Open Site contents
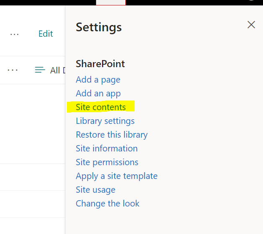Image resolution: width=263 pixels, height=234 pixels. [x=101, y=107]
